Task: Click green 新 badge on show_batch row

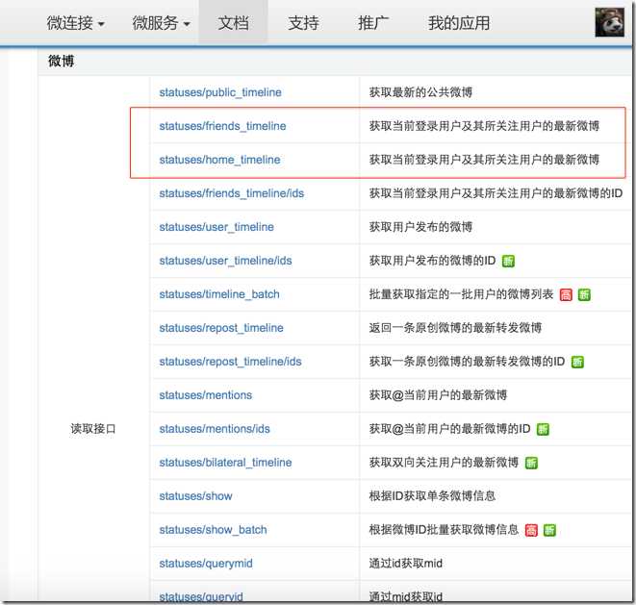Action: 549,530
